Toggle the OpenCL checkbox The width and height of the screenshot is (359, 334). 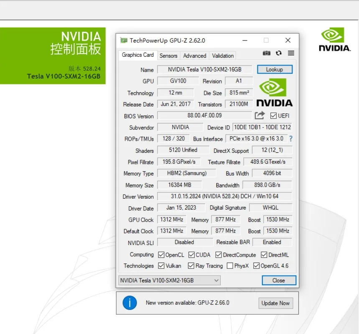click(161, 255)
